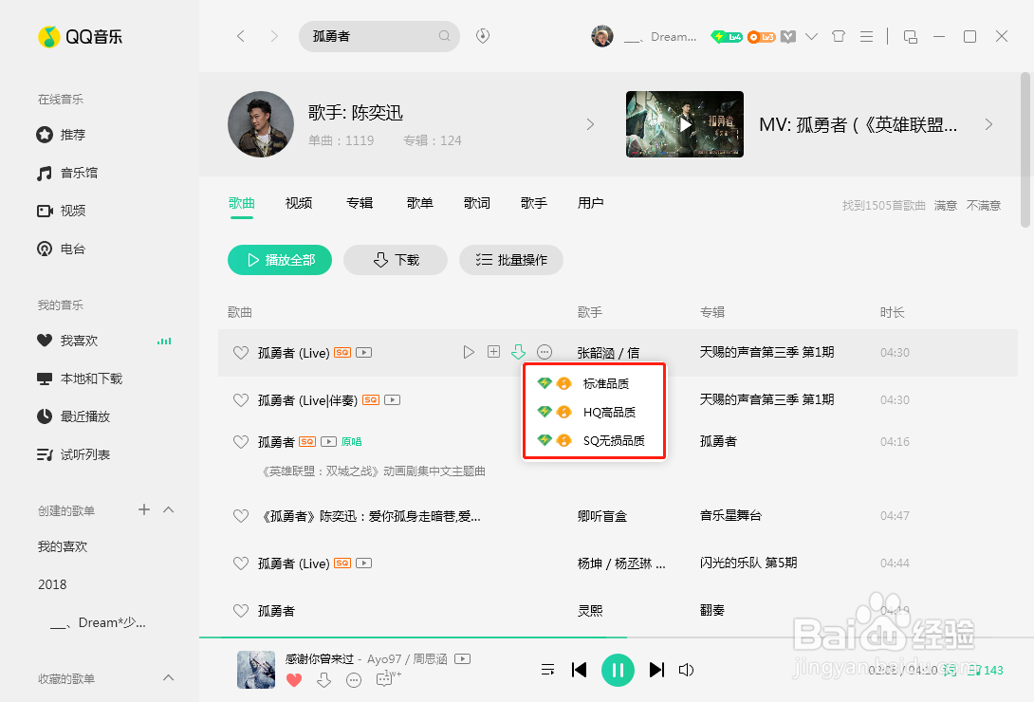Open the 视频 sidebar section
Image resolution: width=1034 pixels, height=702 pixels.
62,211
